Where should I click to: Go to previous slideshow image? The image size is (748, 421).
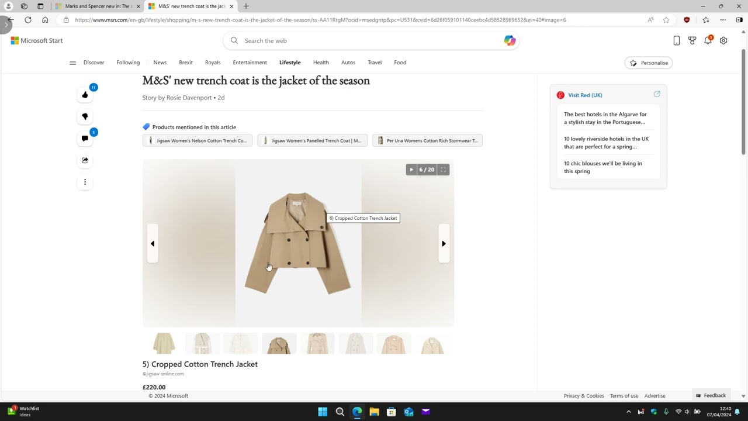click(x=153, y=243)
